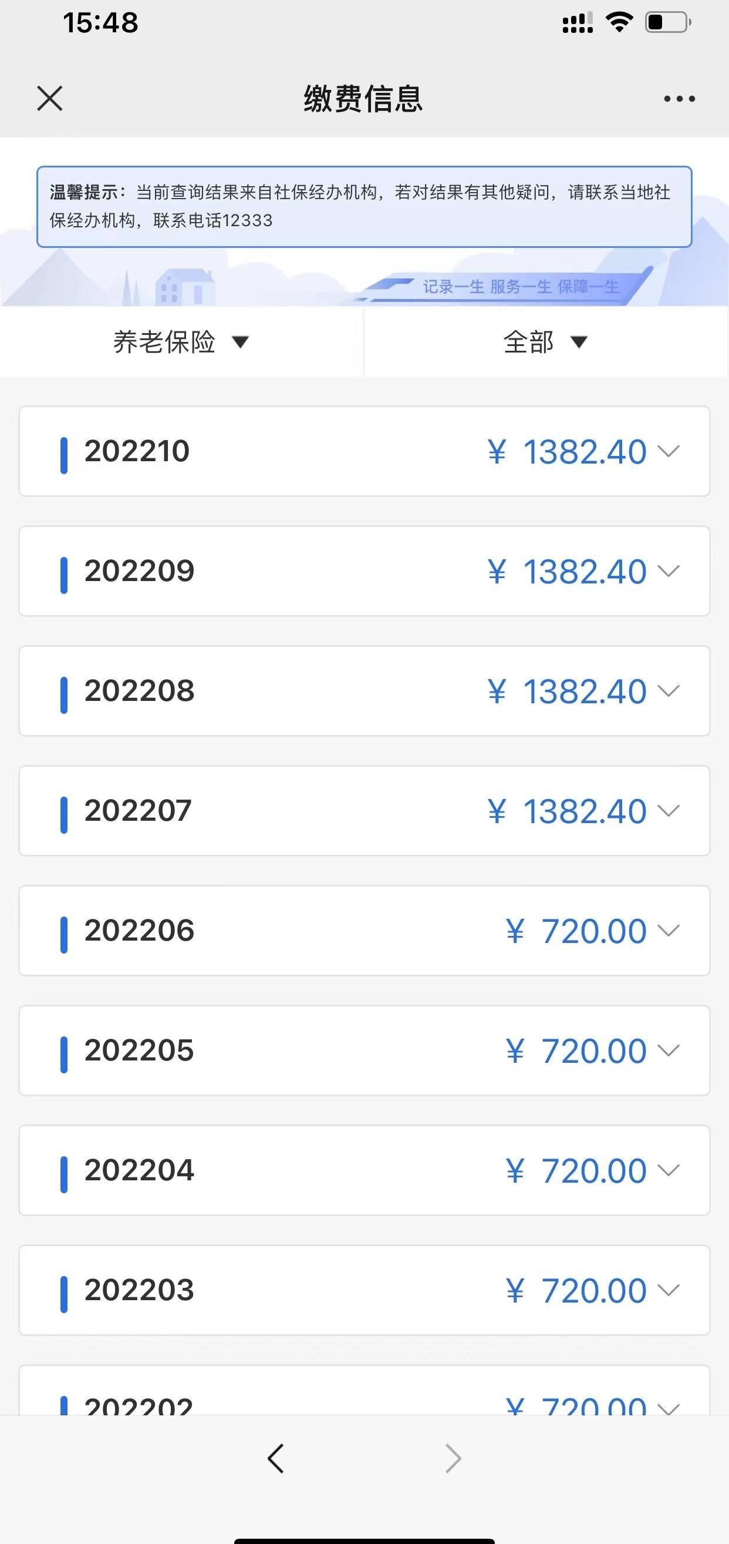Image resolution: width=729 pixels, height=1544 pixels.
Task: Open the 养老保险 insurance type dropdown
Action: 181,342
